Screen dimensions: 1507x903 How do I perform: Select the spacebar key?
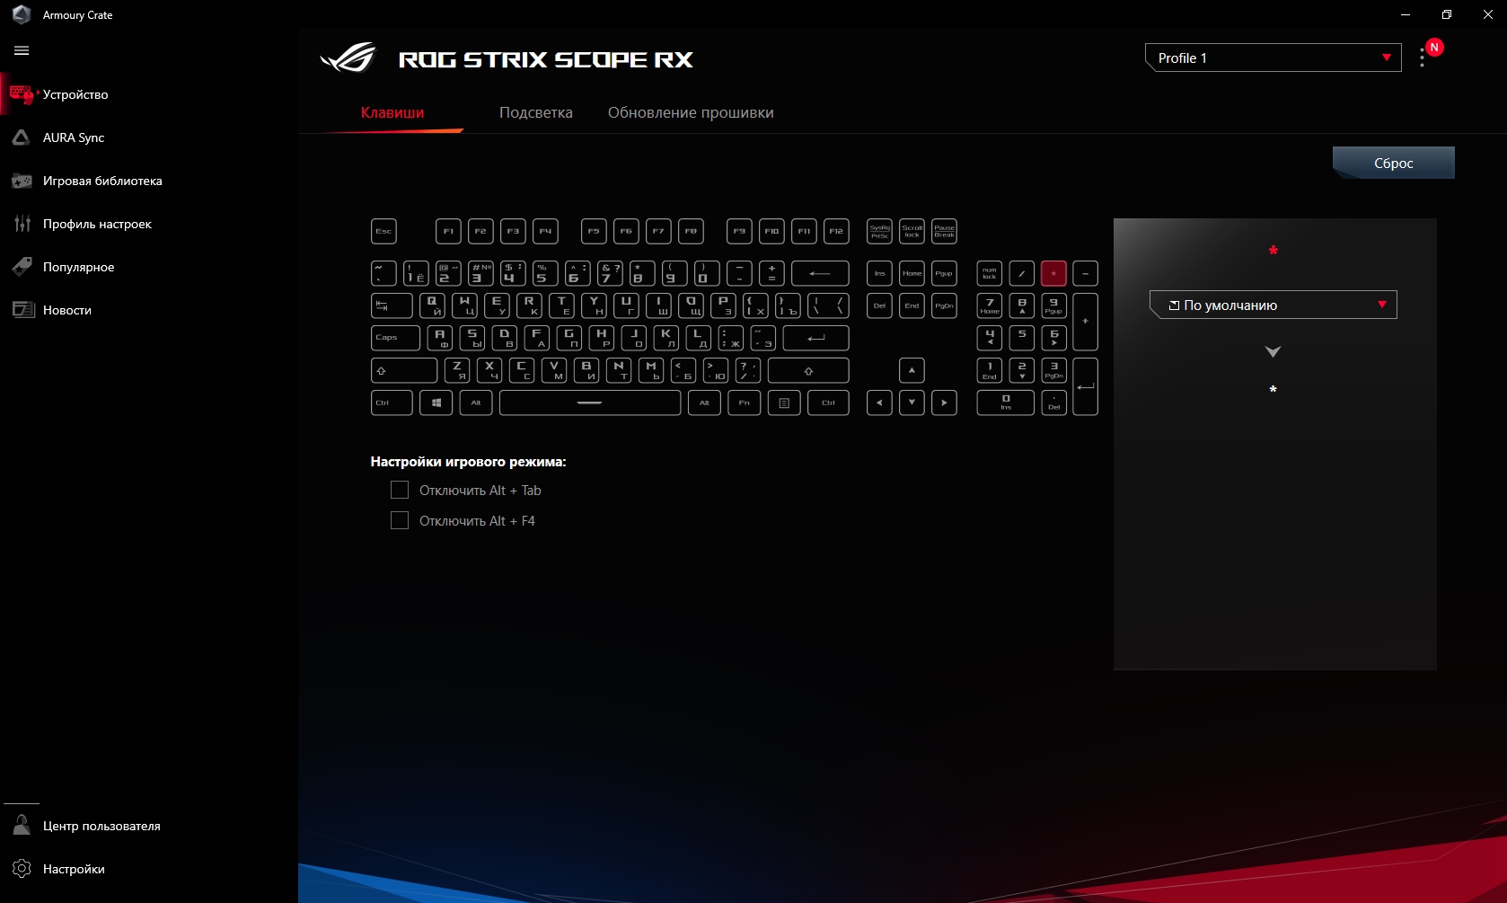(x=590, y=403)
